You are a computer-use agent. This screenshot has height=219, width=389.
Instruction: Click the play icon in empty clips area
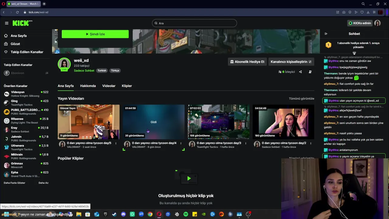(x=189, y=178)
